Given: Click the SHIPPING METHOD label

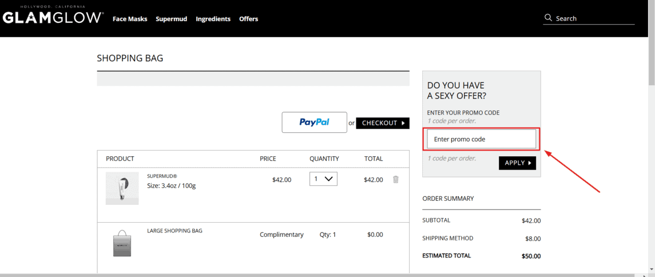Looking at the screenshot, I should (448, 238).
